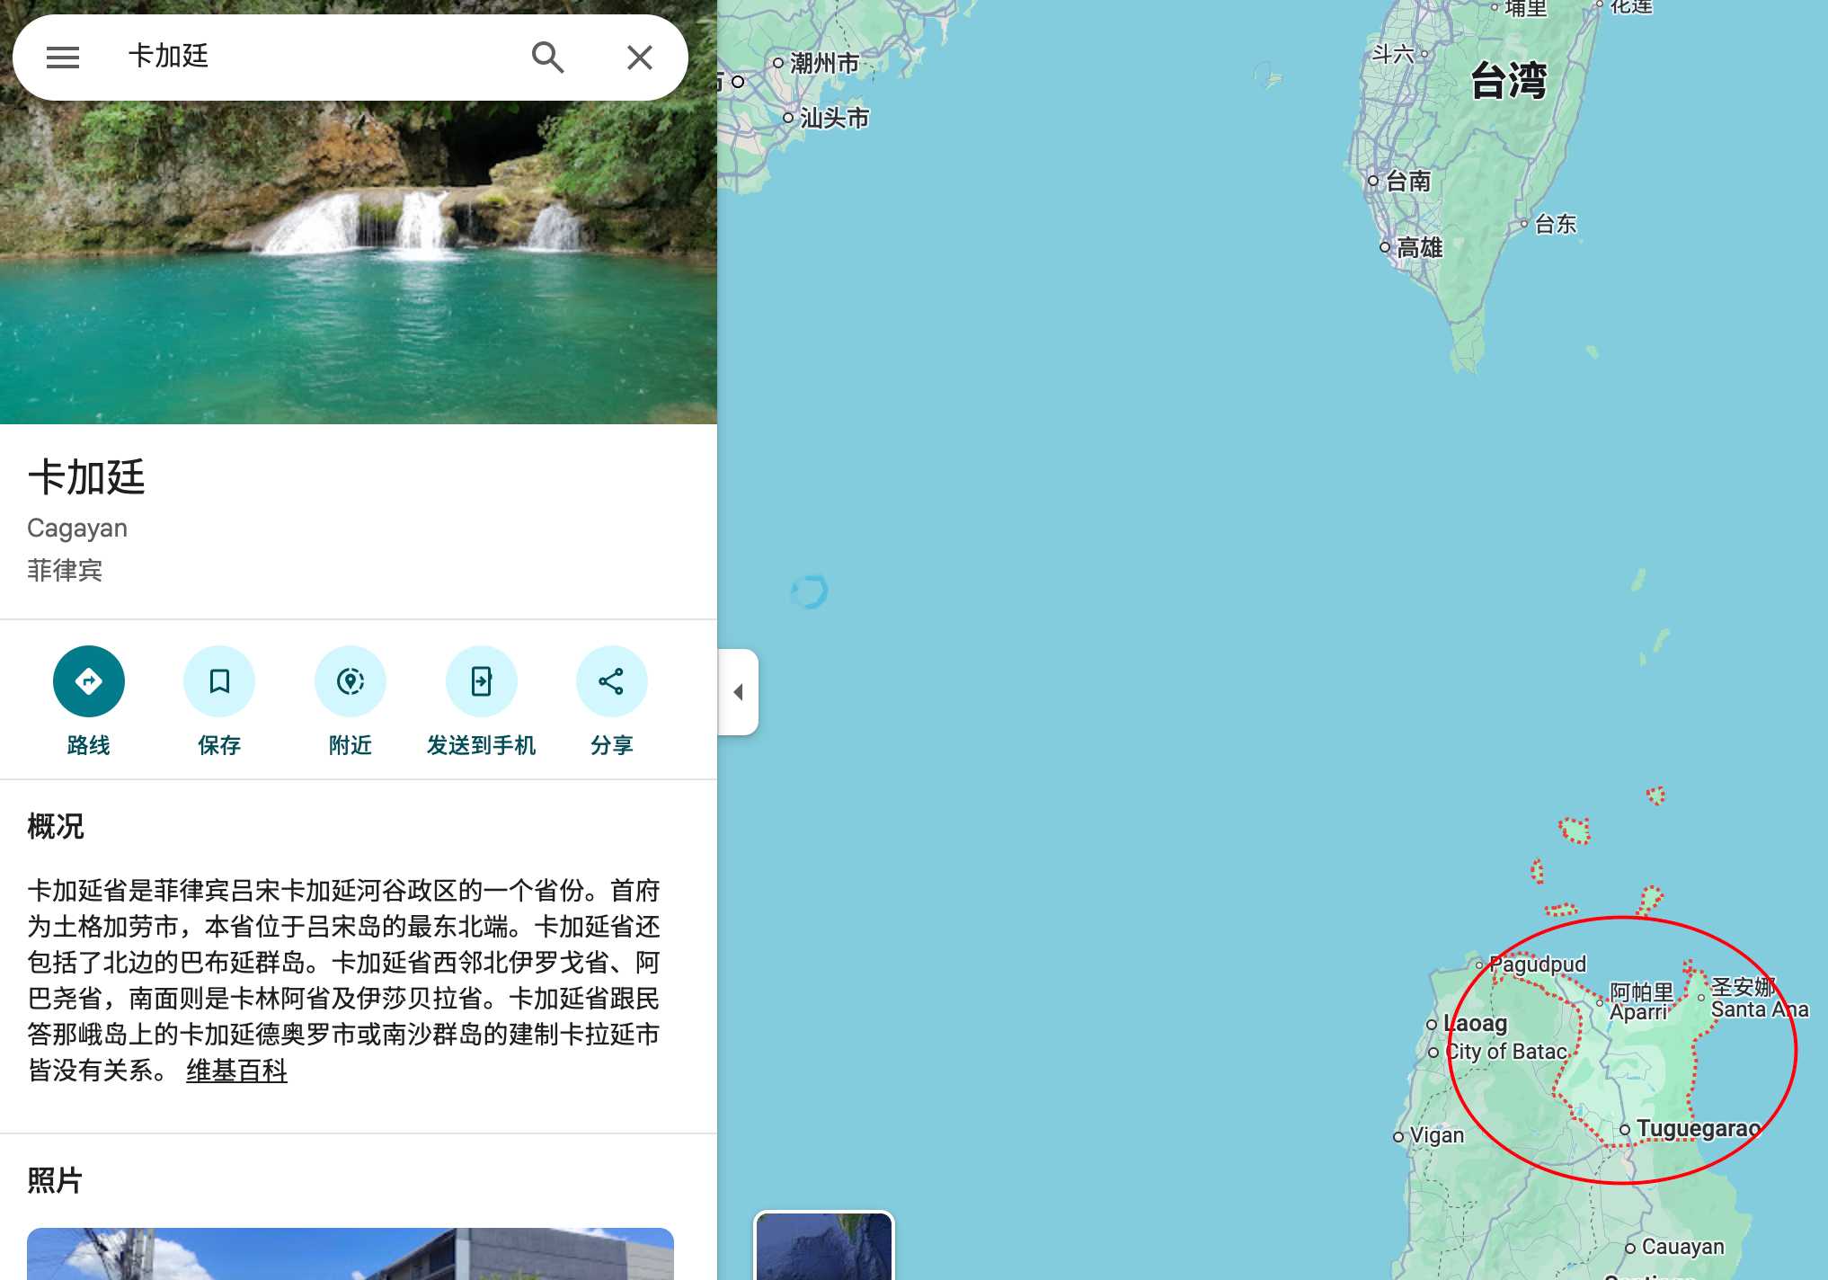Switch map layers via satellite thumbnail

pyautogui.click(x=824, y=1247)
